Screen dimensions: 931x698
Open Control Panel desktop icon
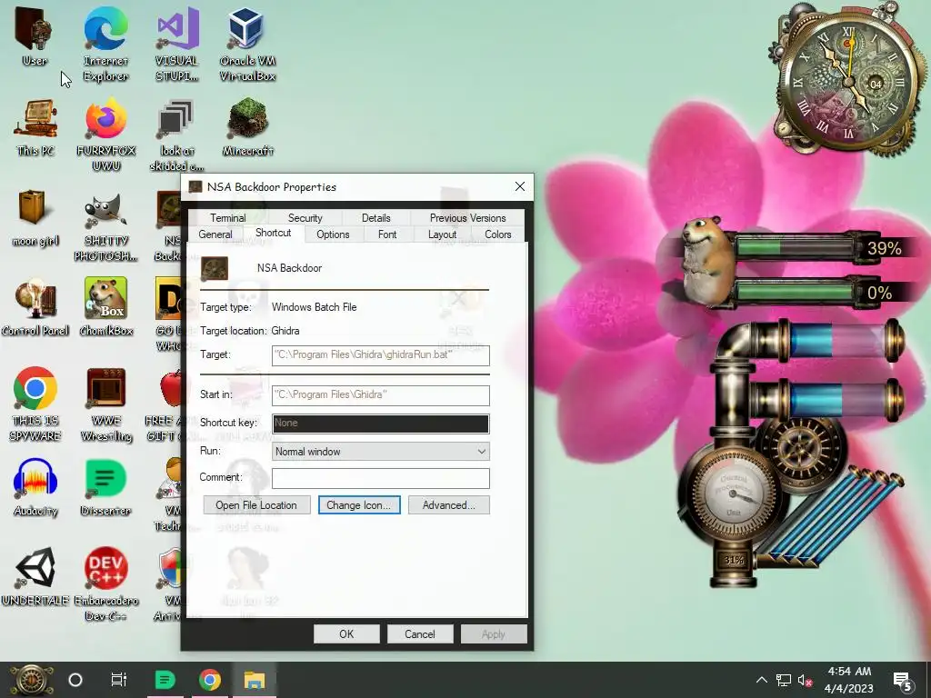(35, 307)
